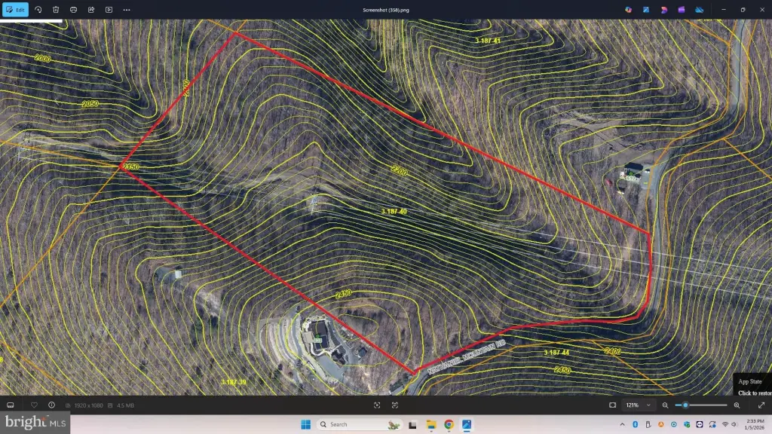Open the three-dots See more menu
The height and width of the screenshot is (434, 772).
coord(126,10)
